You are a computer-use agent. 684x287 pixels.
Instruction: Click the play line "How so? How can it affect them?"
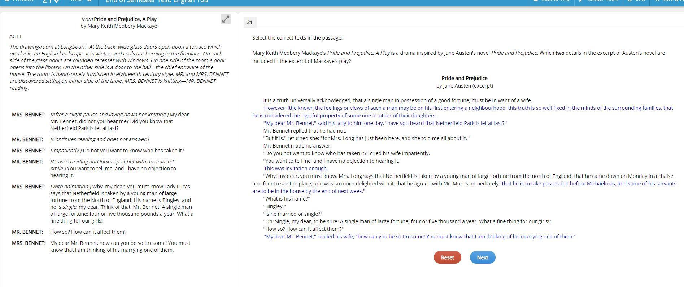point(88,232)
